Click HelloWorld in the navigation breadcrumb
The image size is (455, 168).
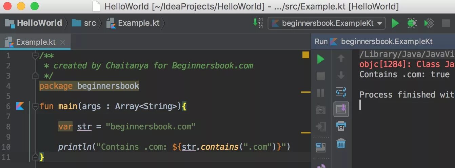(33, 23)
